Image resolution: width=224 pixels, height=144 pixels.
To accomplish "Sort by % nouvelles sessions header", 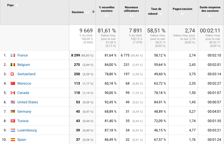I will [x=107, y=9].
